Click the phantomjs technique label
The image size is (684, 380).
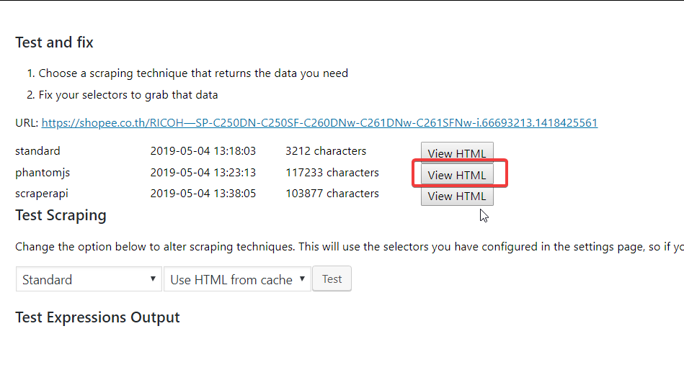tap(43, 173)
